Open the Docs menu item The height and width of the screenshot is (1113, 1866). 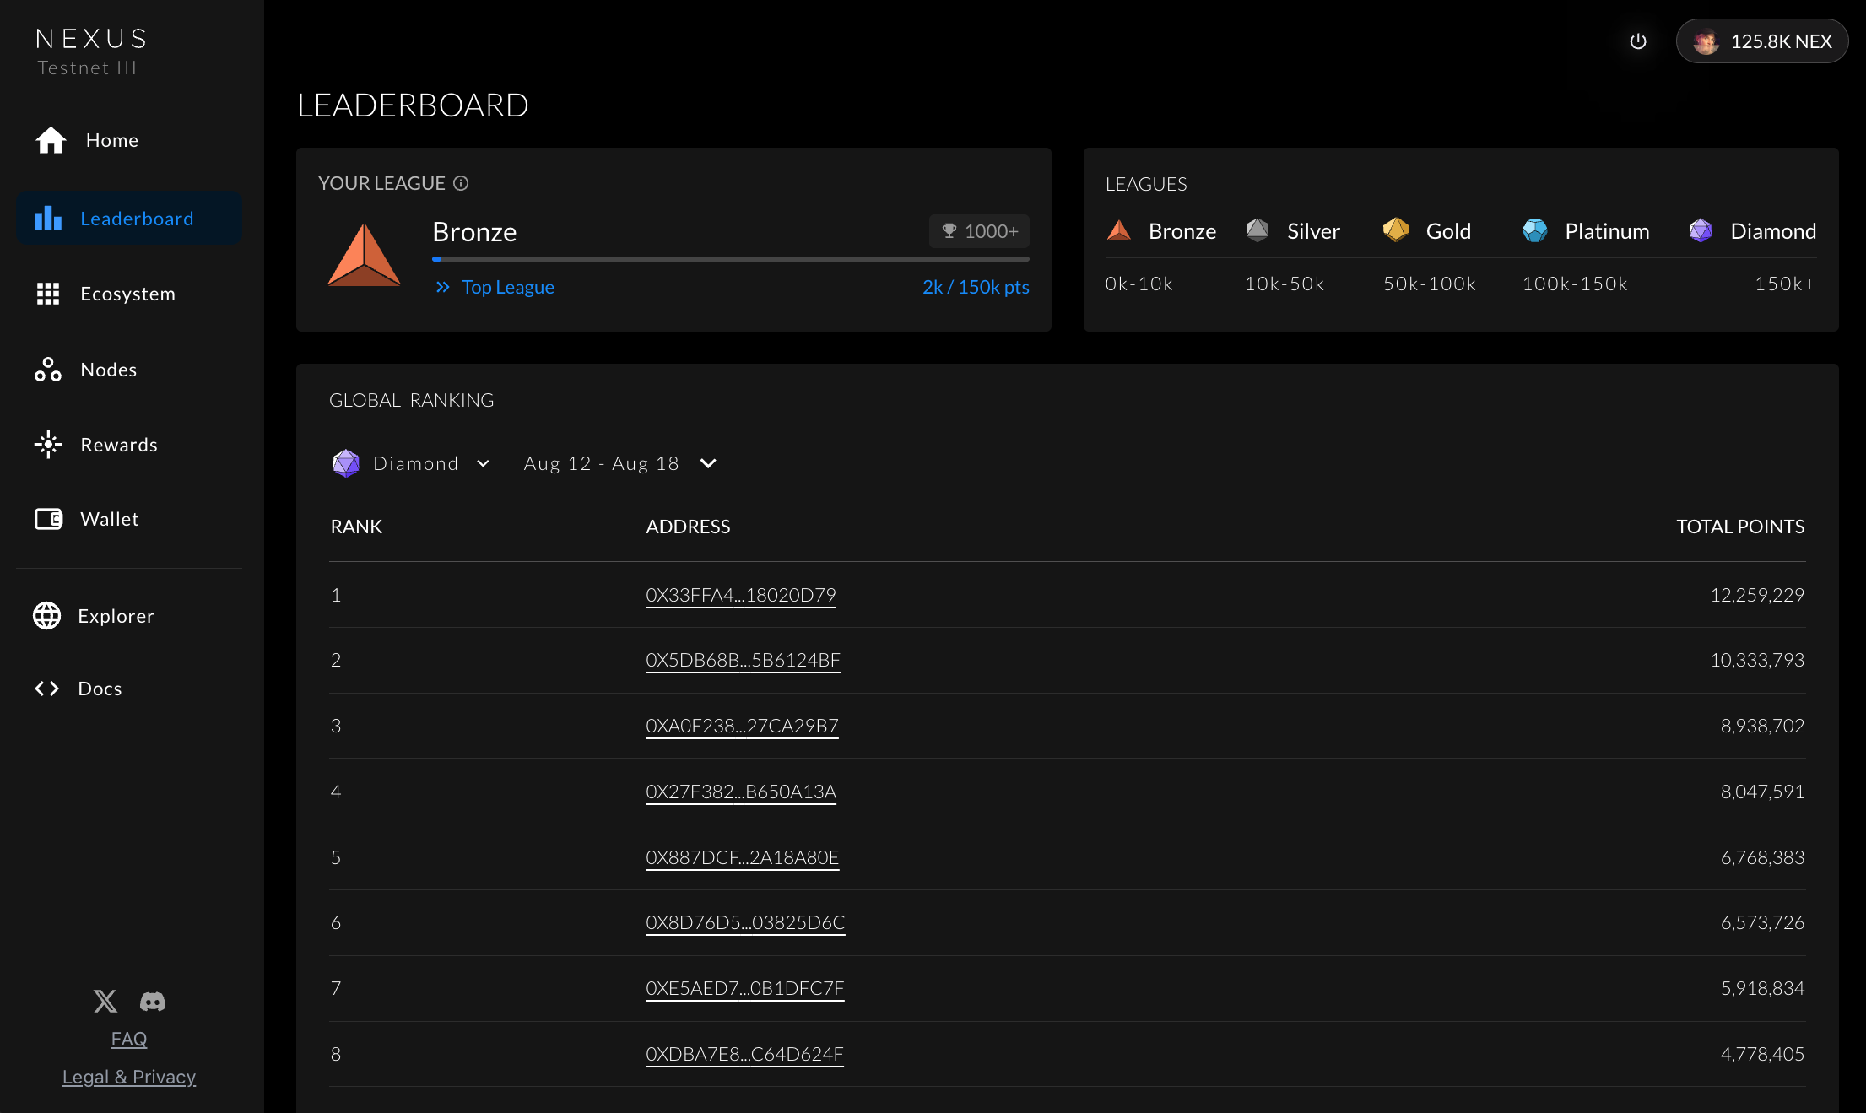tap(100, 689)
